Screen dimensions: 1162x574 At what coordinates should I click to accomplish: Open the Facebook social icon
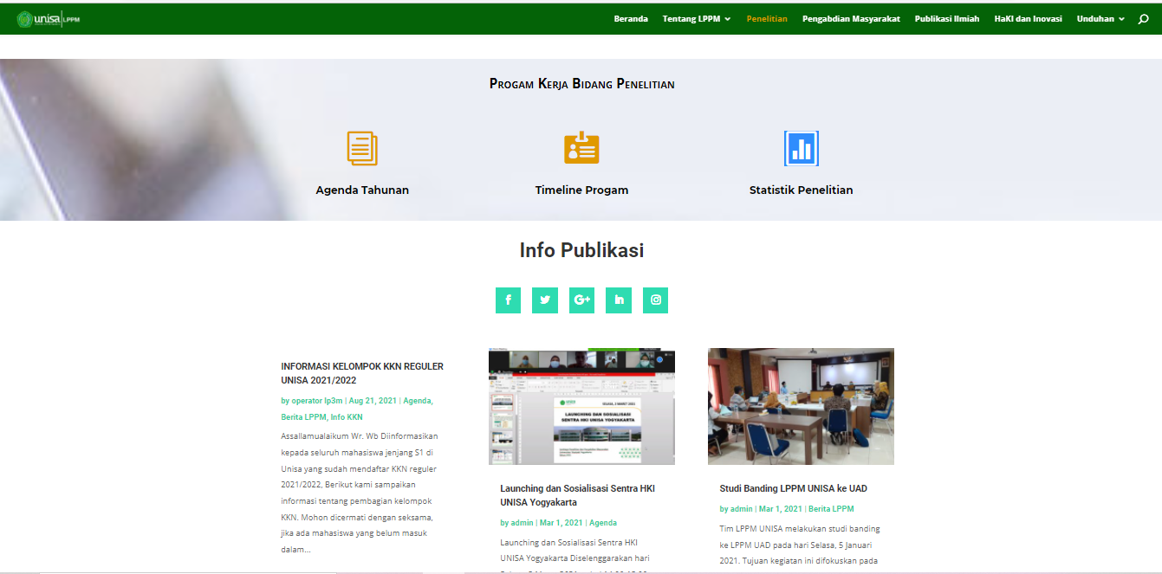[x=508, y=300]
